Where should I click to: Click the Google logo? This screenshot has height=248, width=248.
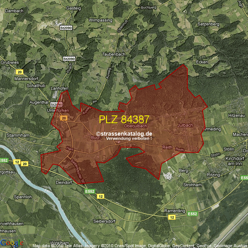point(12,243)
